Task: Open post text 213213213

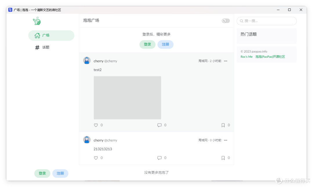Action: 103,149
